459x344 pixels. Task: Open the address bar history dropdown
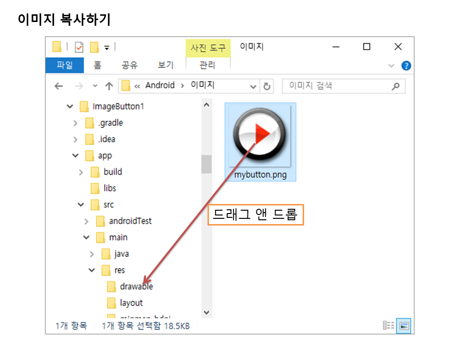(253, 86)
